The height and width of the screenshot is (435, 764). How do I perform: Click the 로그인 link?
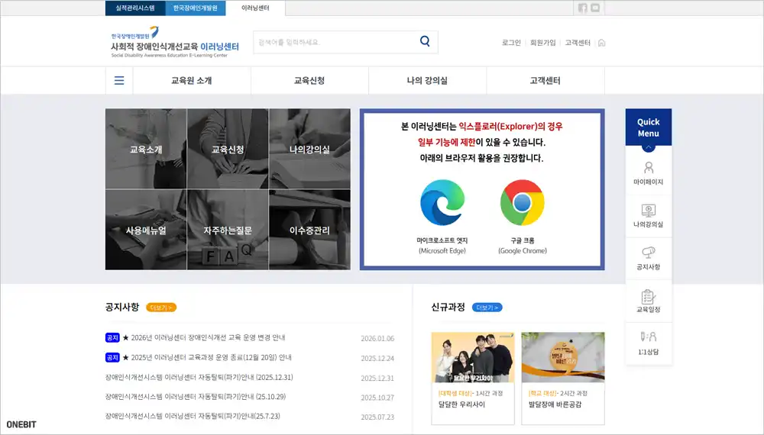point(511,43)
